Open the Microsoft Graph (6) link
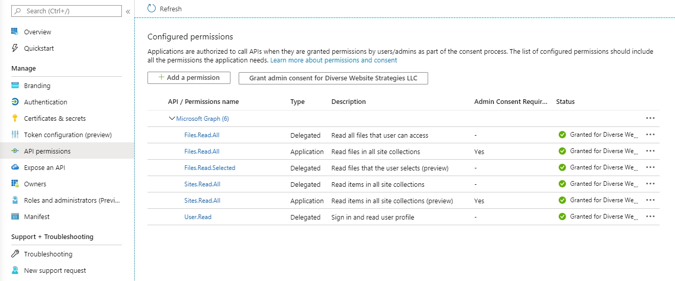This screenshot has width=675, height=281. point(202,118)
